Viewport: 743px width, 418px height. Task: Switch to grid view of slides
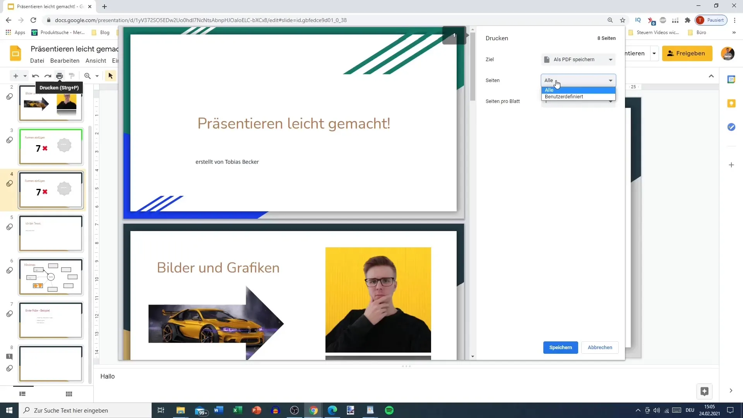pyautogui.click(x=69, y=394)
